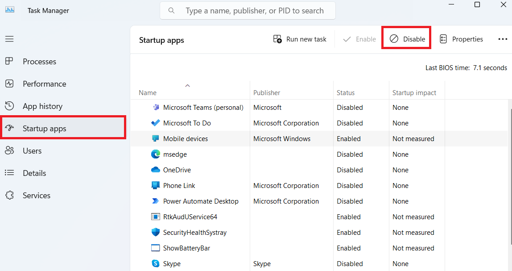
Task: Sort by the Status column header
Action: [346, 93]
